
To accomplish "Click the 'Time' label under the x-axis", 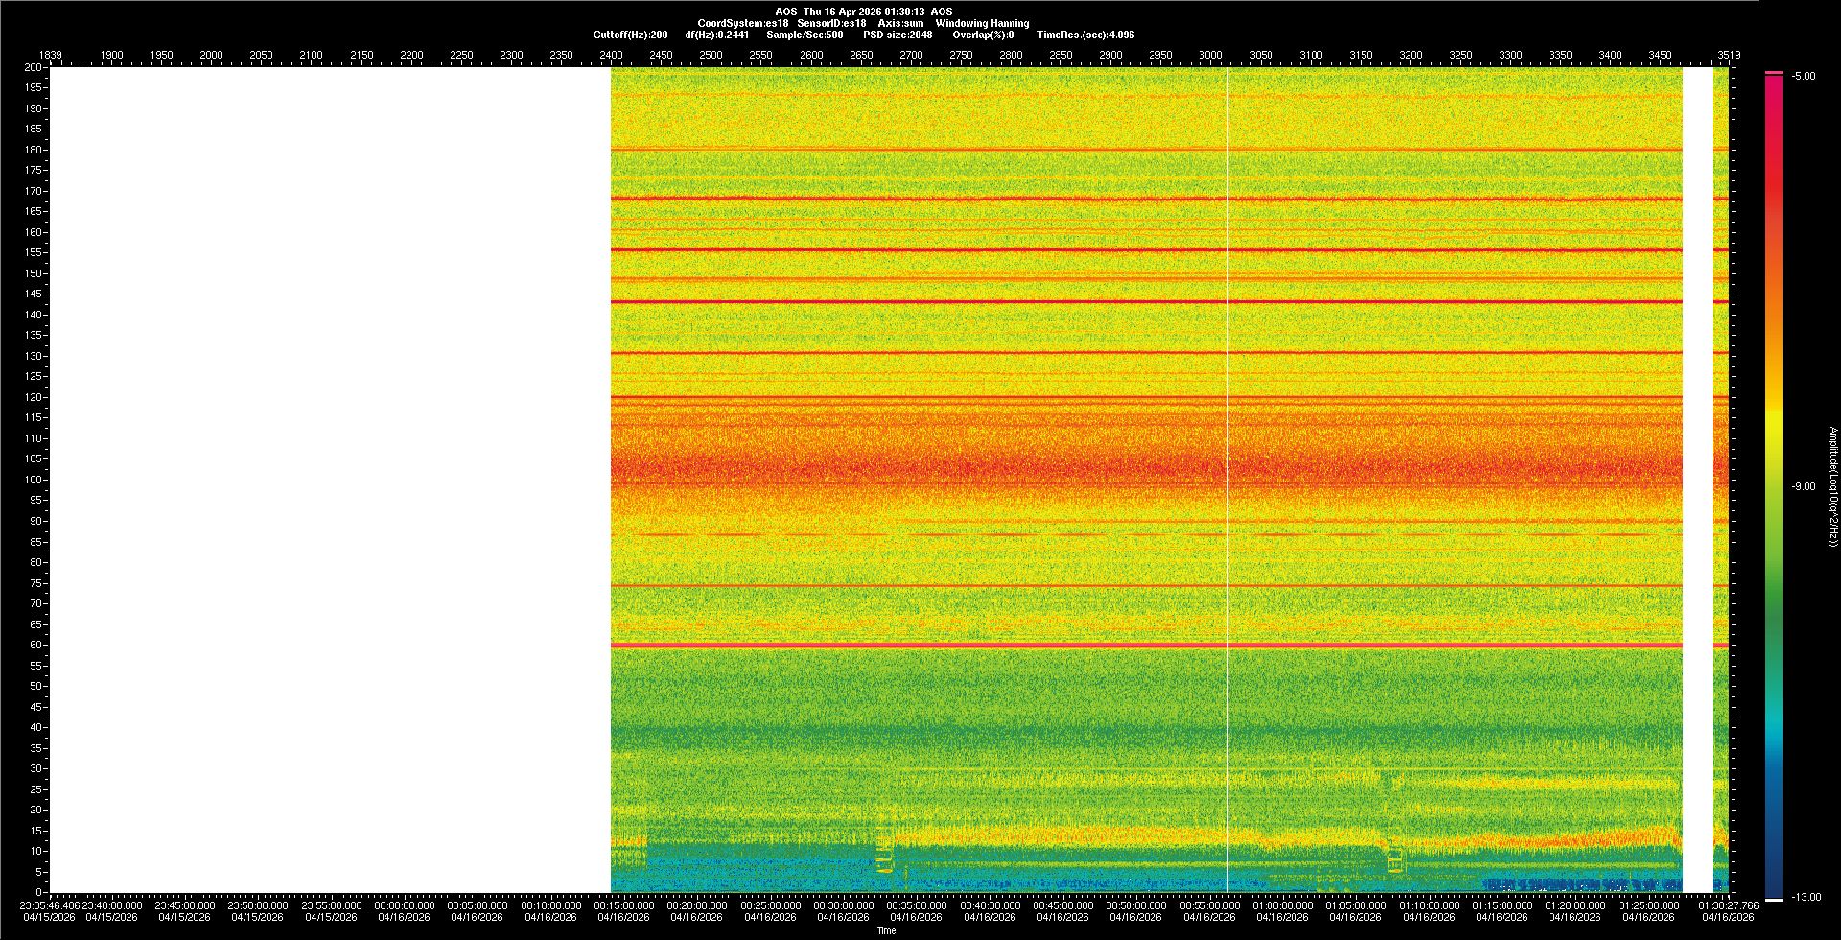I will 886,930.
